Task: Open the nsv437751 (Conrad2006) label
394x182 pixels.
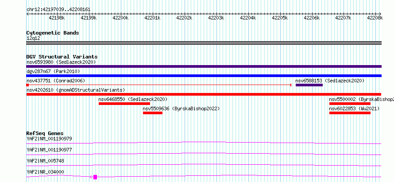Action: [56, 81]
